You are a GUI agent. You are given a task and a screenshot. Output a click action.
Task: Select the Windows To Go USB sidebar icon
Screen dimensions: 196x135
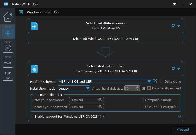(8, 32)
